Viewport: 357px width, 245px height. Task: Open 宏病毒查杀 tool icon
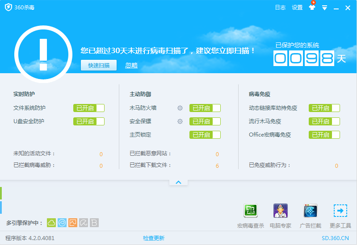(251, 211)
